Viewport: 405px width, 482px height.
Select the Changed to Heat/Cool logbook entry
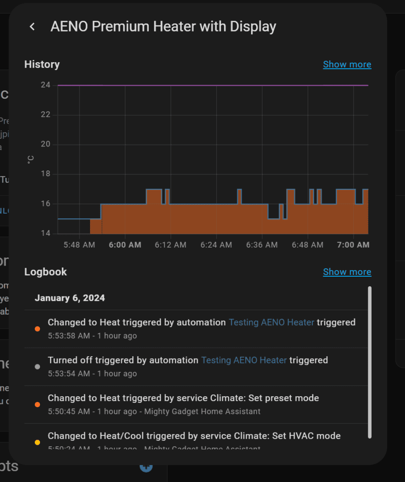[194, 436]
